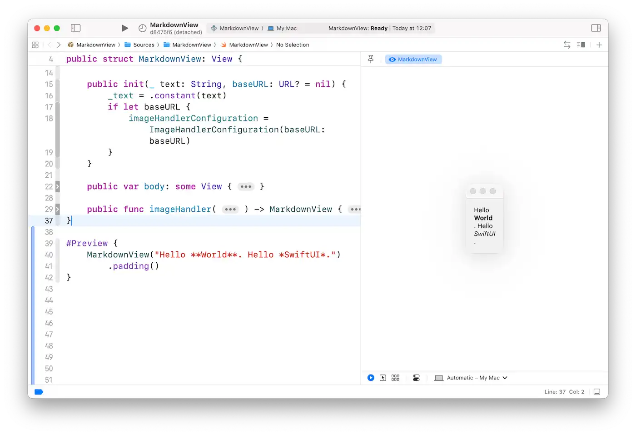Toggle the bottom debug area
636x435 pixels.
click(597, 392)
